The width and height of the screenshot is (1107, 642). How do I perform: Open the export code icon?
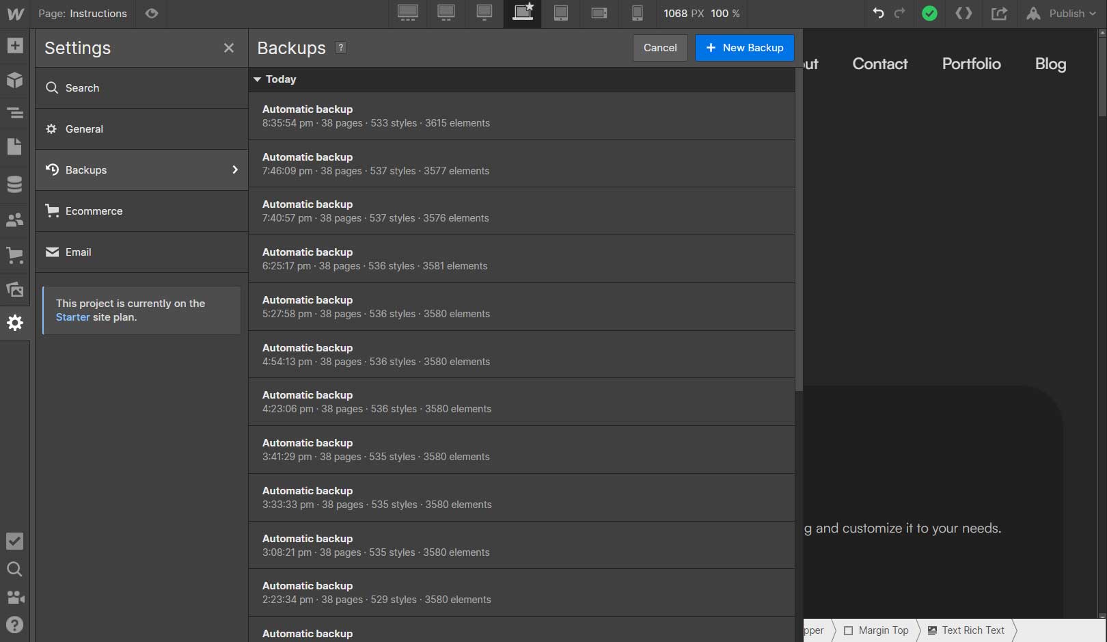click(x=963, y=13)
